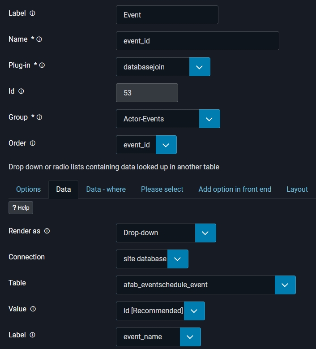Expand the Table afab_eventschedule_event dropdown

coord(285,285)
